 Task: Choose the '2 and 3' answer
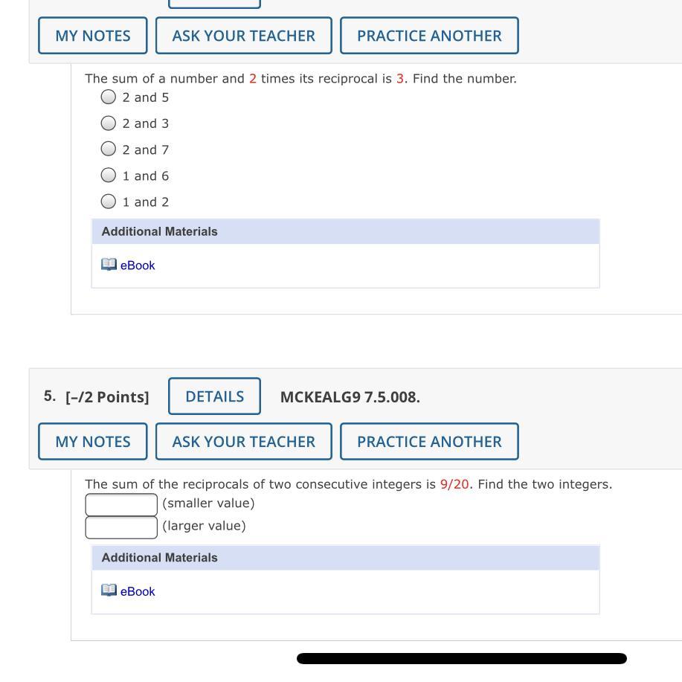coord(109,123)
